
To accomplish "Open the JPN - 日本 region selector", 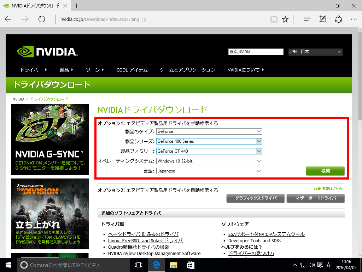I will (x=315, y=52).
